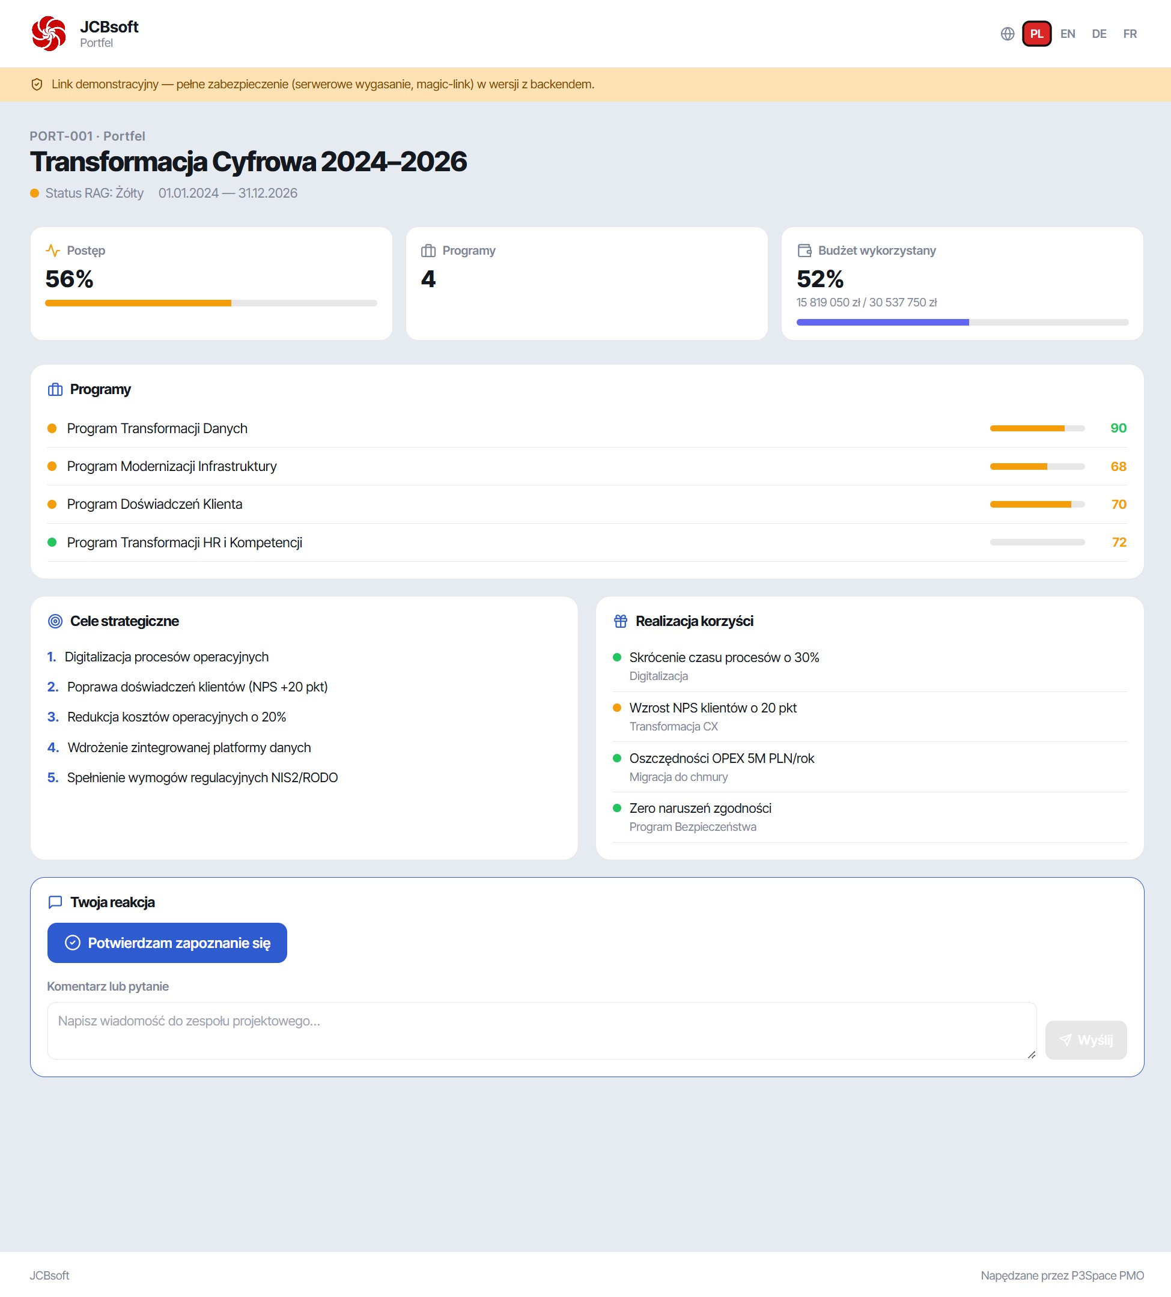Open Program Modernizacji Infrastruktury row
1171x1297 pixels.
tap(587, 466)
